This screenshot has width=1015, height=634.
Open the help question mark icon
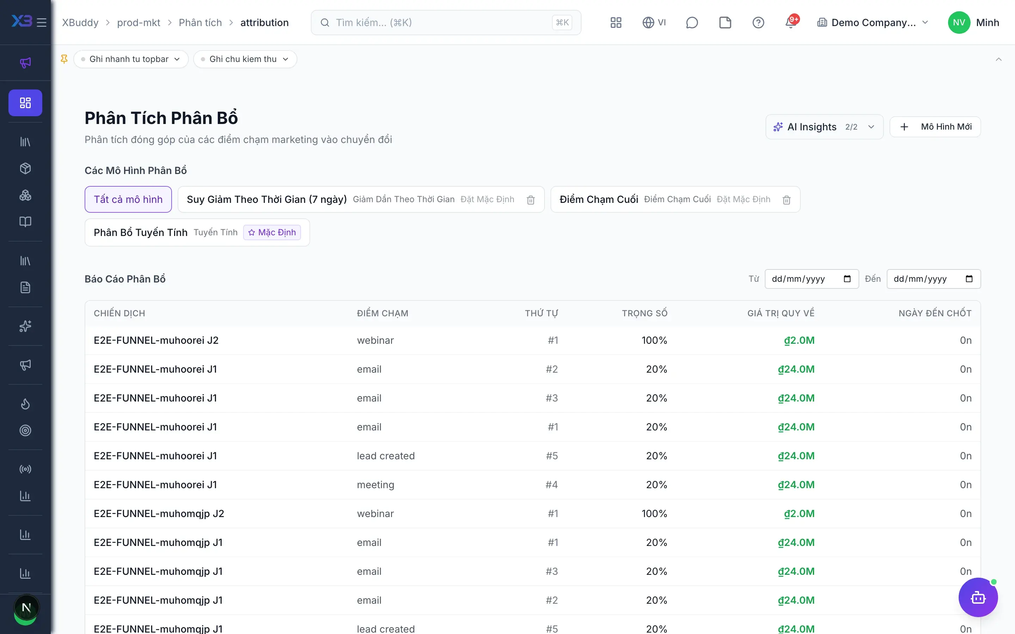(x=758, y=23)
